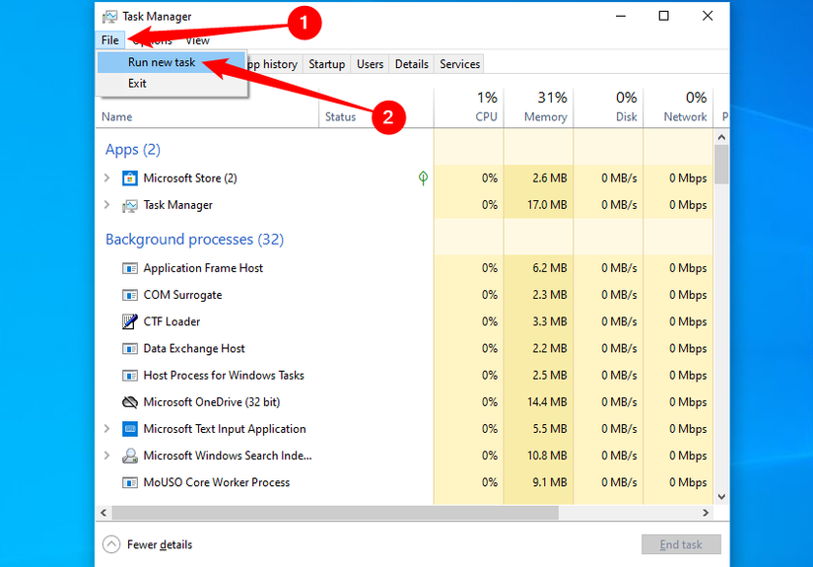Click the Microsoft Text Input Application icon
Image resolution: width=813 pixels, height=567 pixels.
click(x=130, y=429)
